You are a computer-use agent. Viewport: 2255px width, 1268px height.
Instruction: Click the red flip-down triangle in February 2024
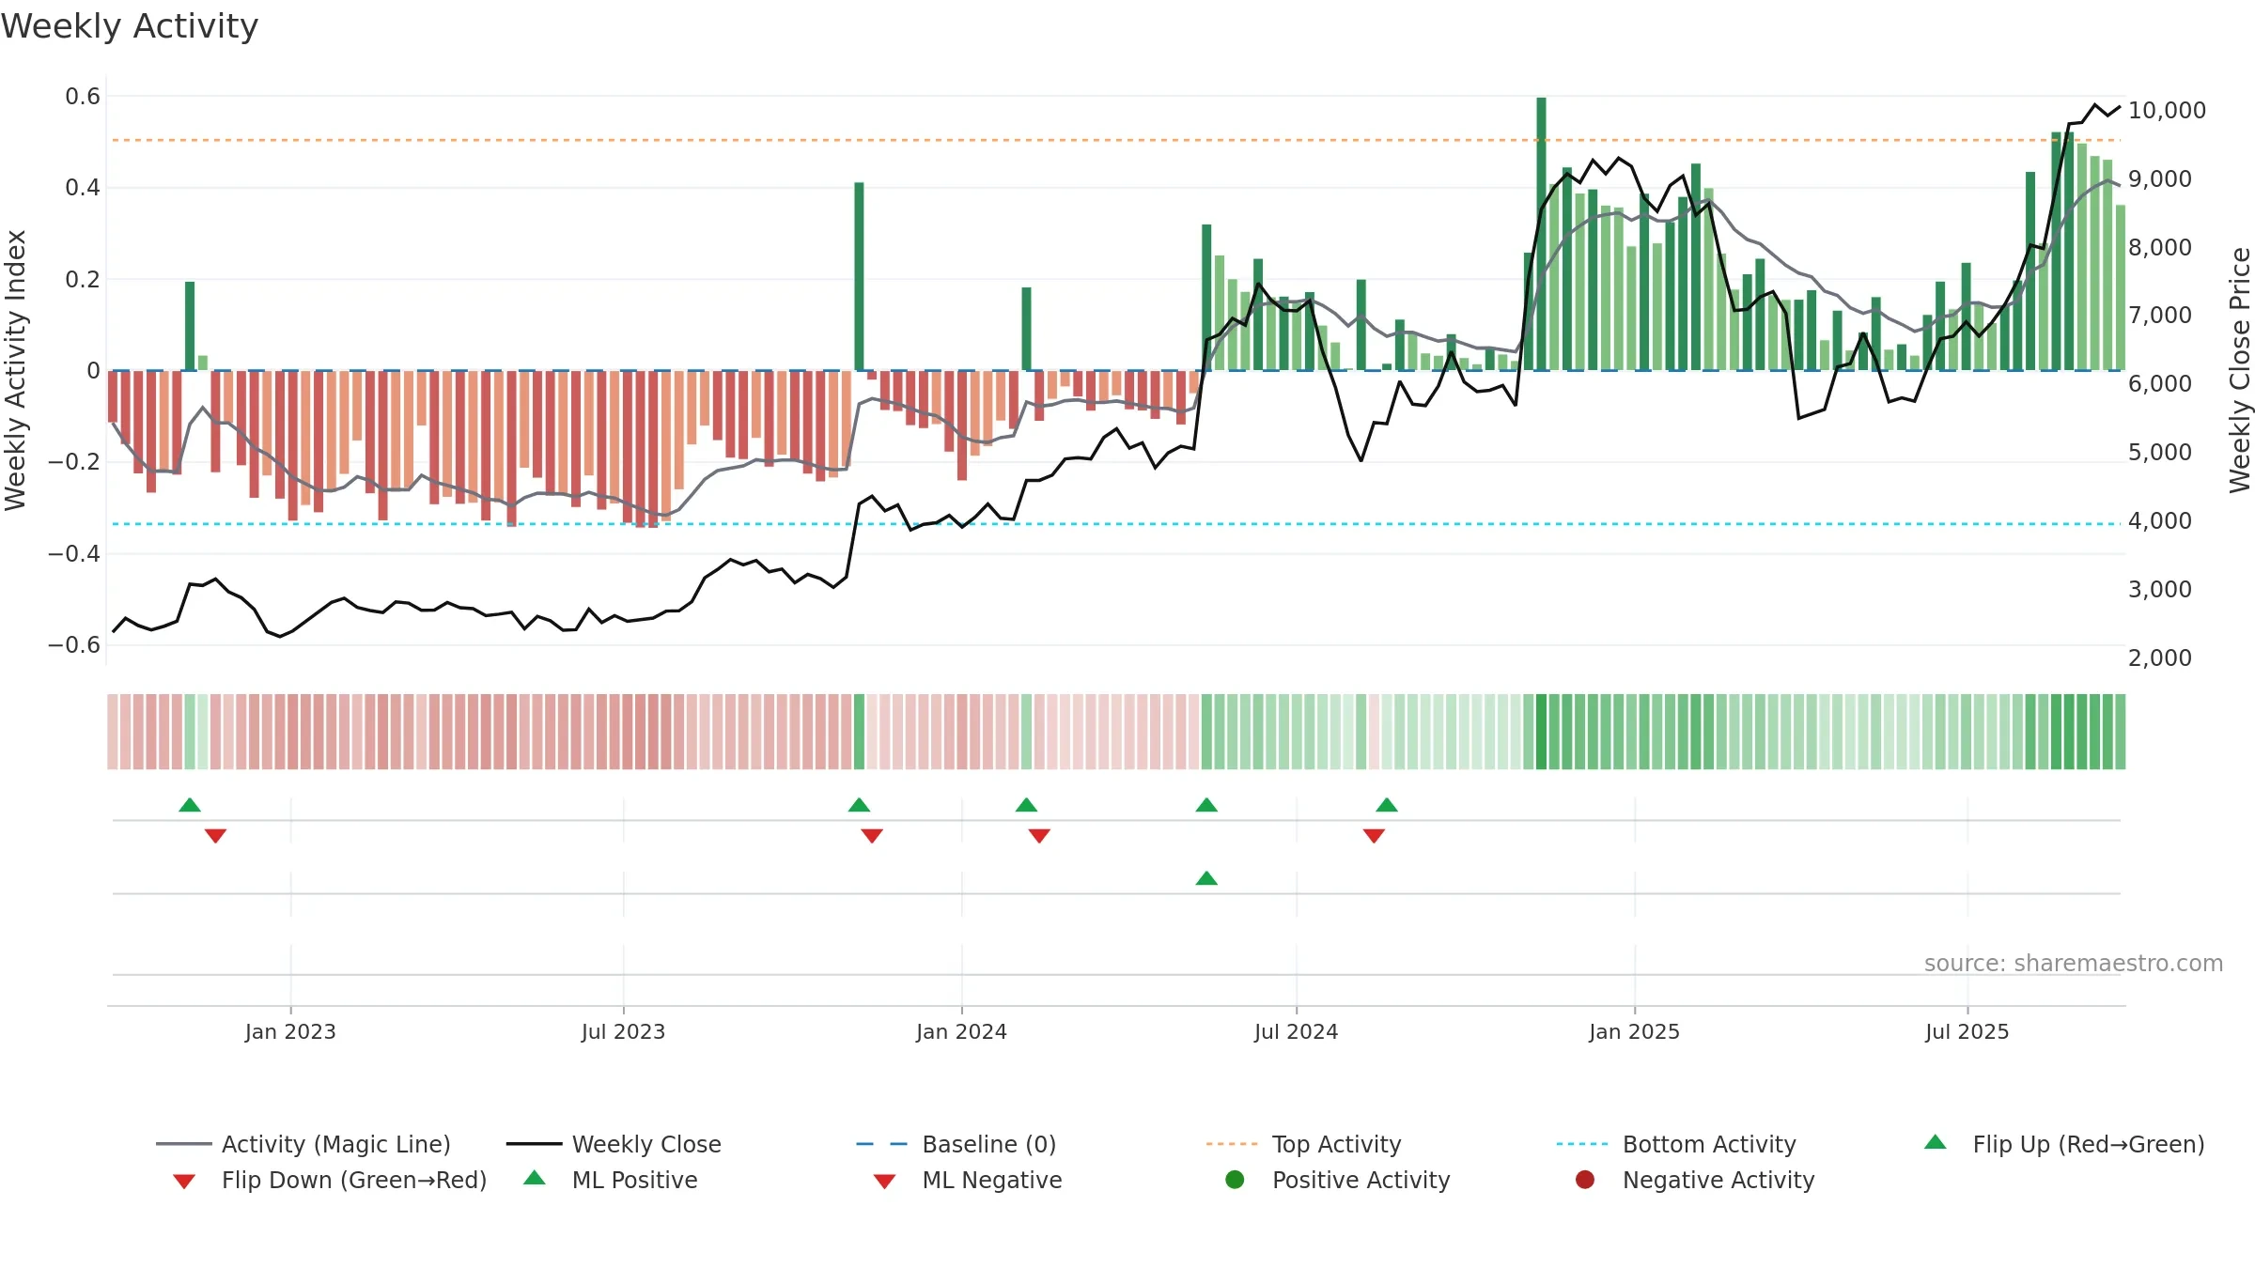pyautogui.click(x=1039, y=836)
